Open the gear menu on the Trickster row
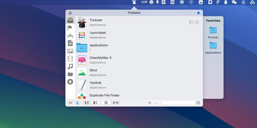This screenshot has height=128, width=257. (197, 22)
